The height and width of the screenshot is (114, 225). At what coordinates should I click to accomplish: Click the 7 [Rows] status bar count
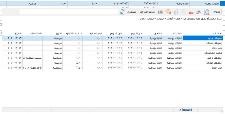[185, 110]
